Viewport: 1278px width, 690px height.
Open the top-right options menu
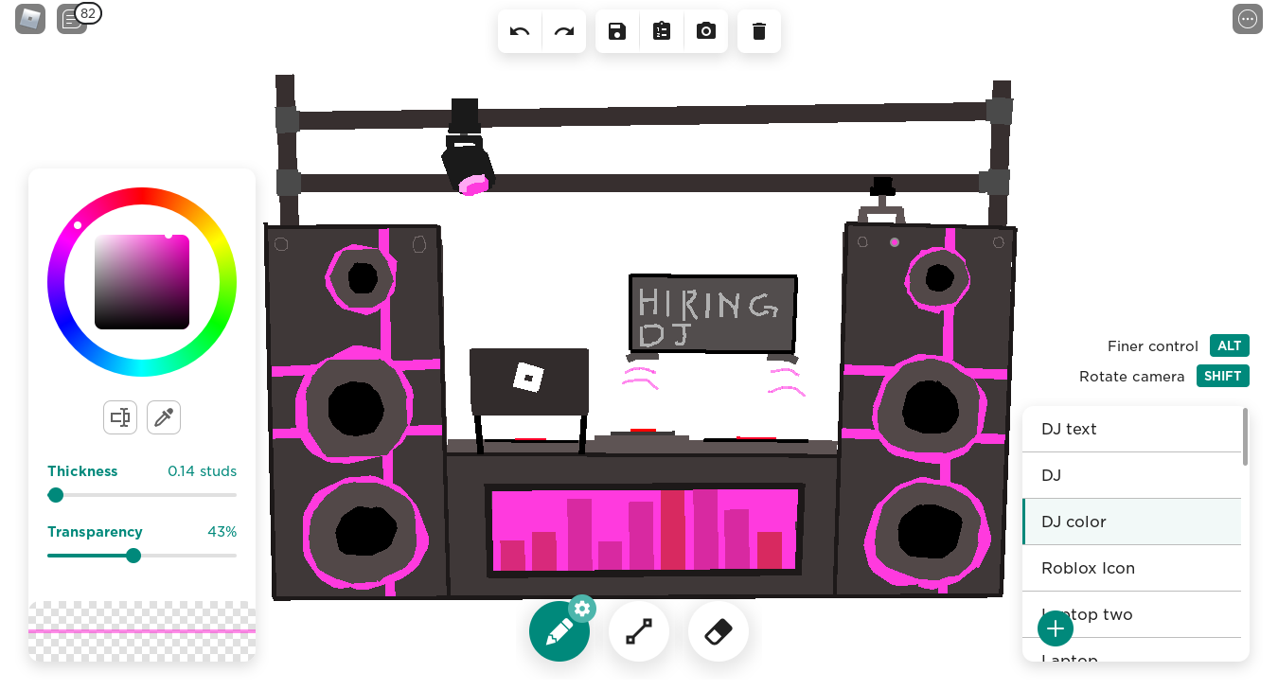(x=1248, y=19)
